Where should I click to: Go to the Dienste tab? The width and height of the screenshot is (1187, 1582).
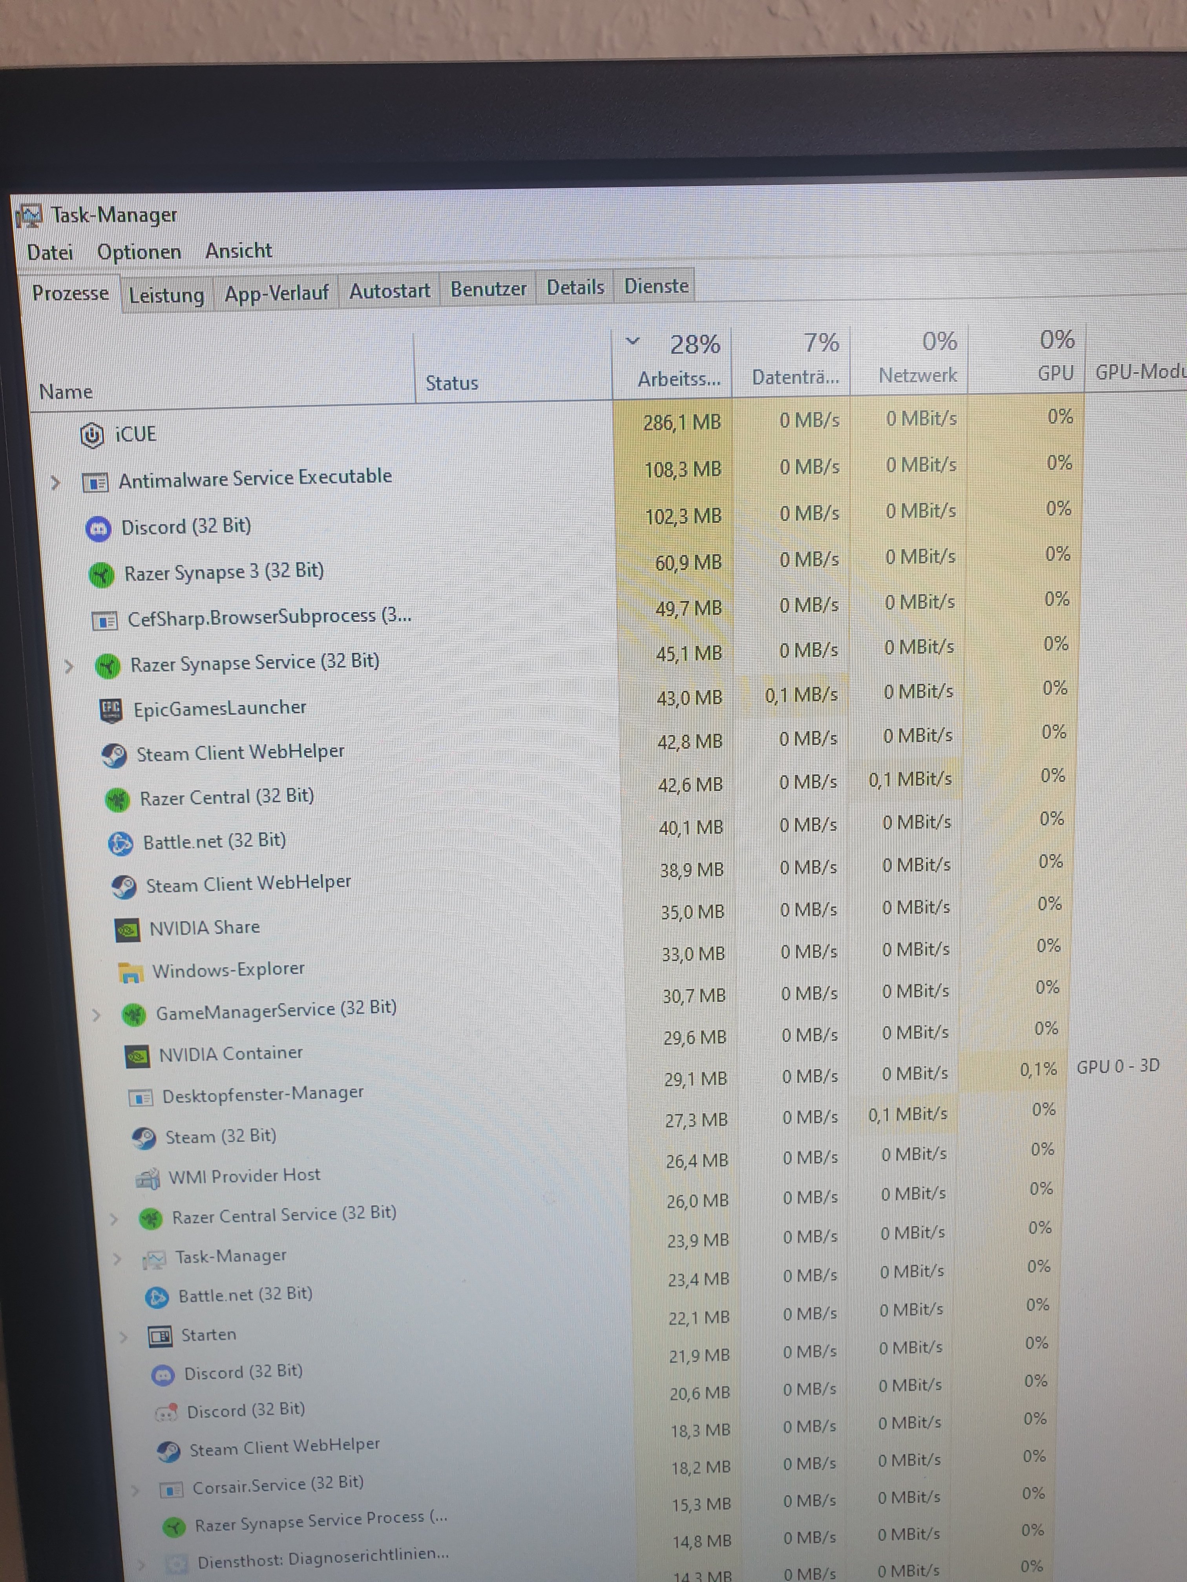coord(656,286)
